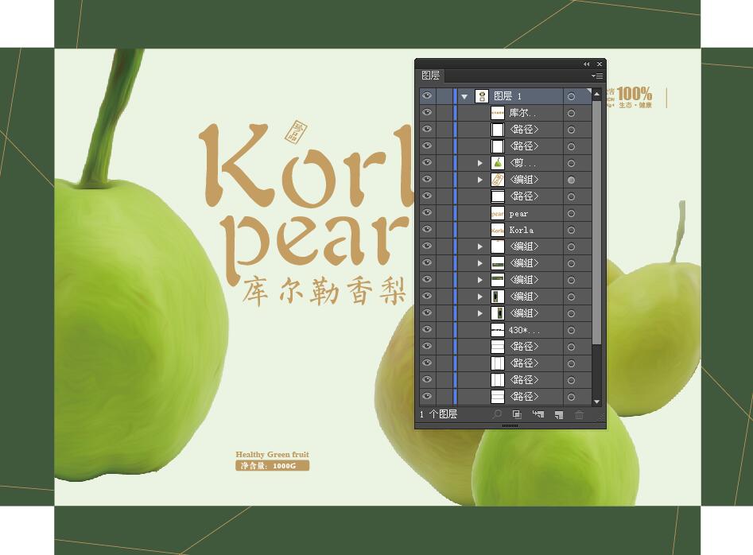Toggle visibility of <剪... clipping group
753x555 pixels.
pos(426,162)
